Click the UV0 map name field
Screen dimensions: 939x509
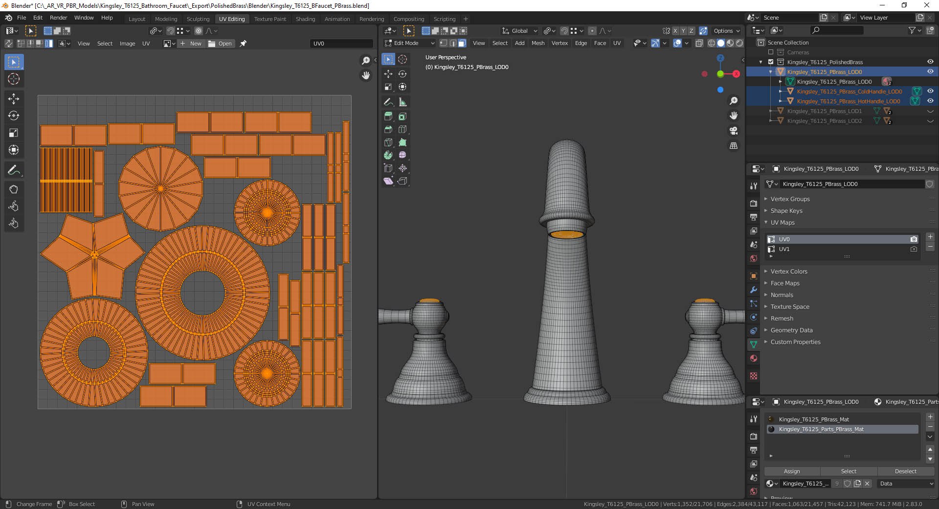point(341,44)
